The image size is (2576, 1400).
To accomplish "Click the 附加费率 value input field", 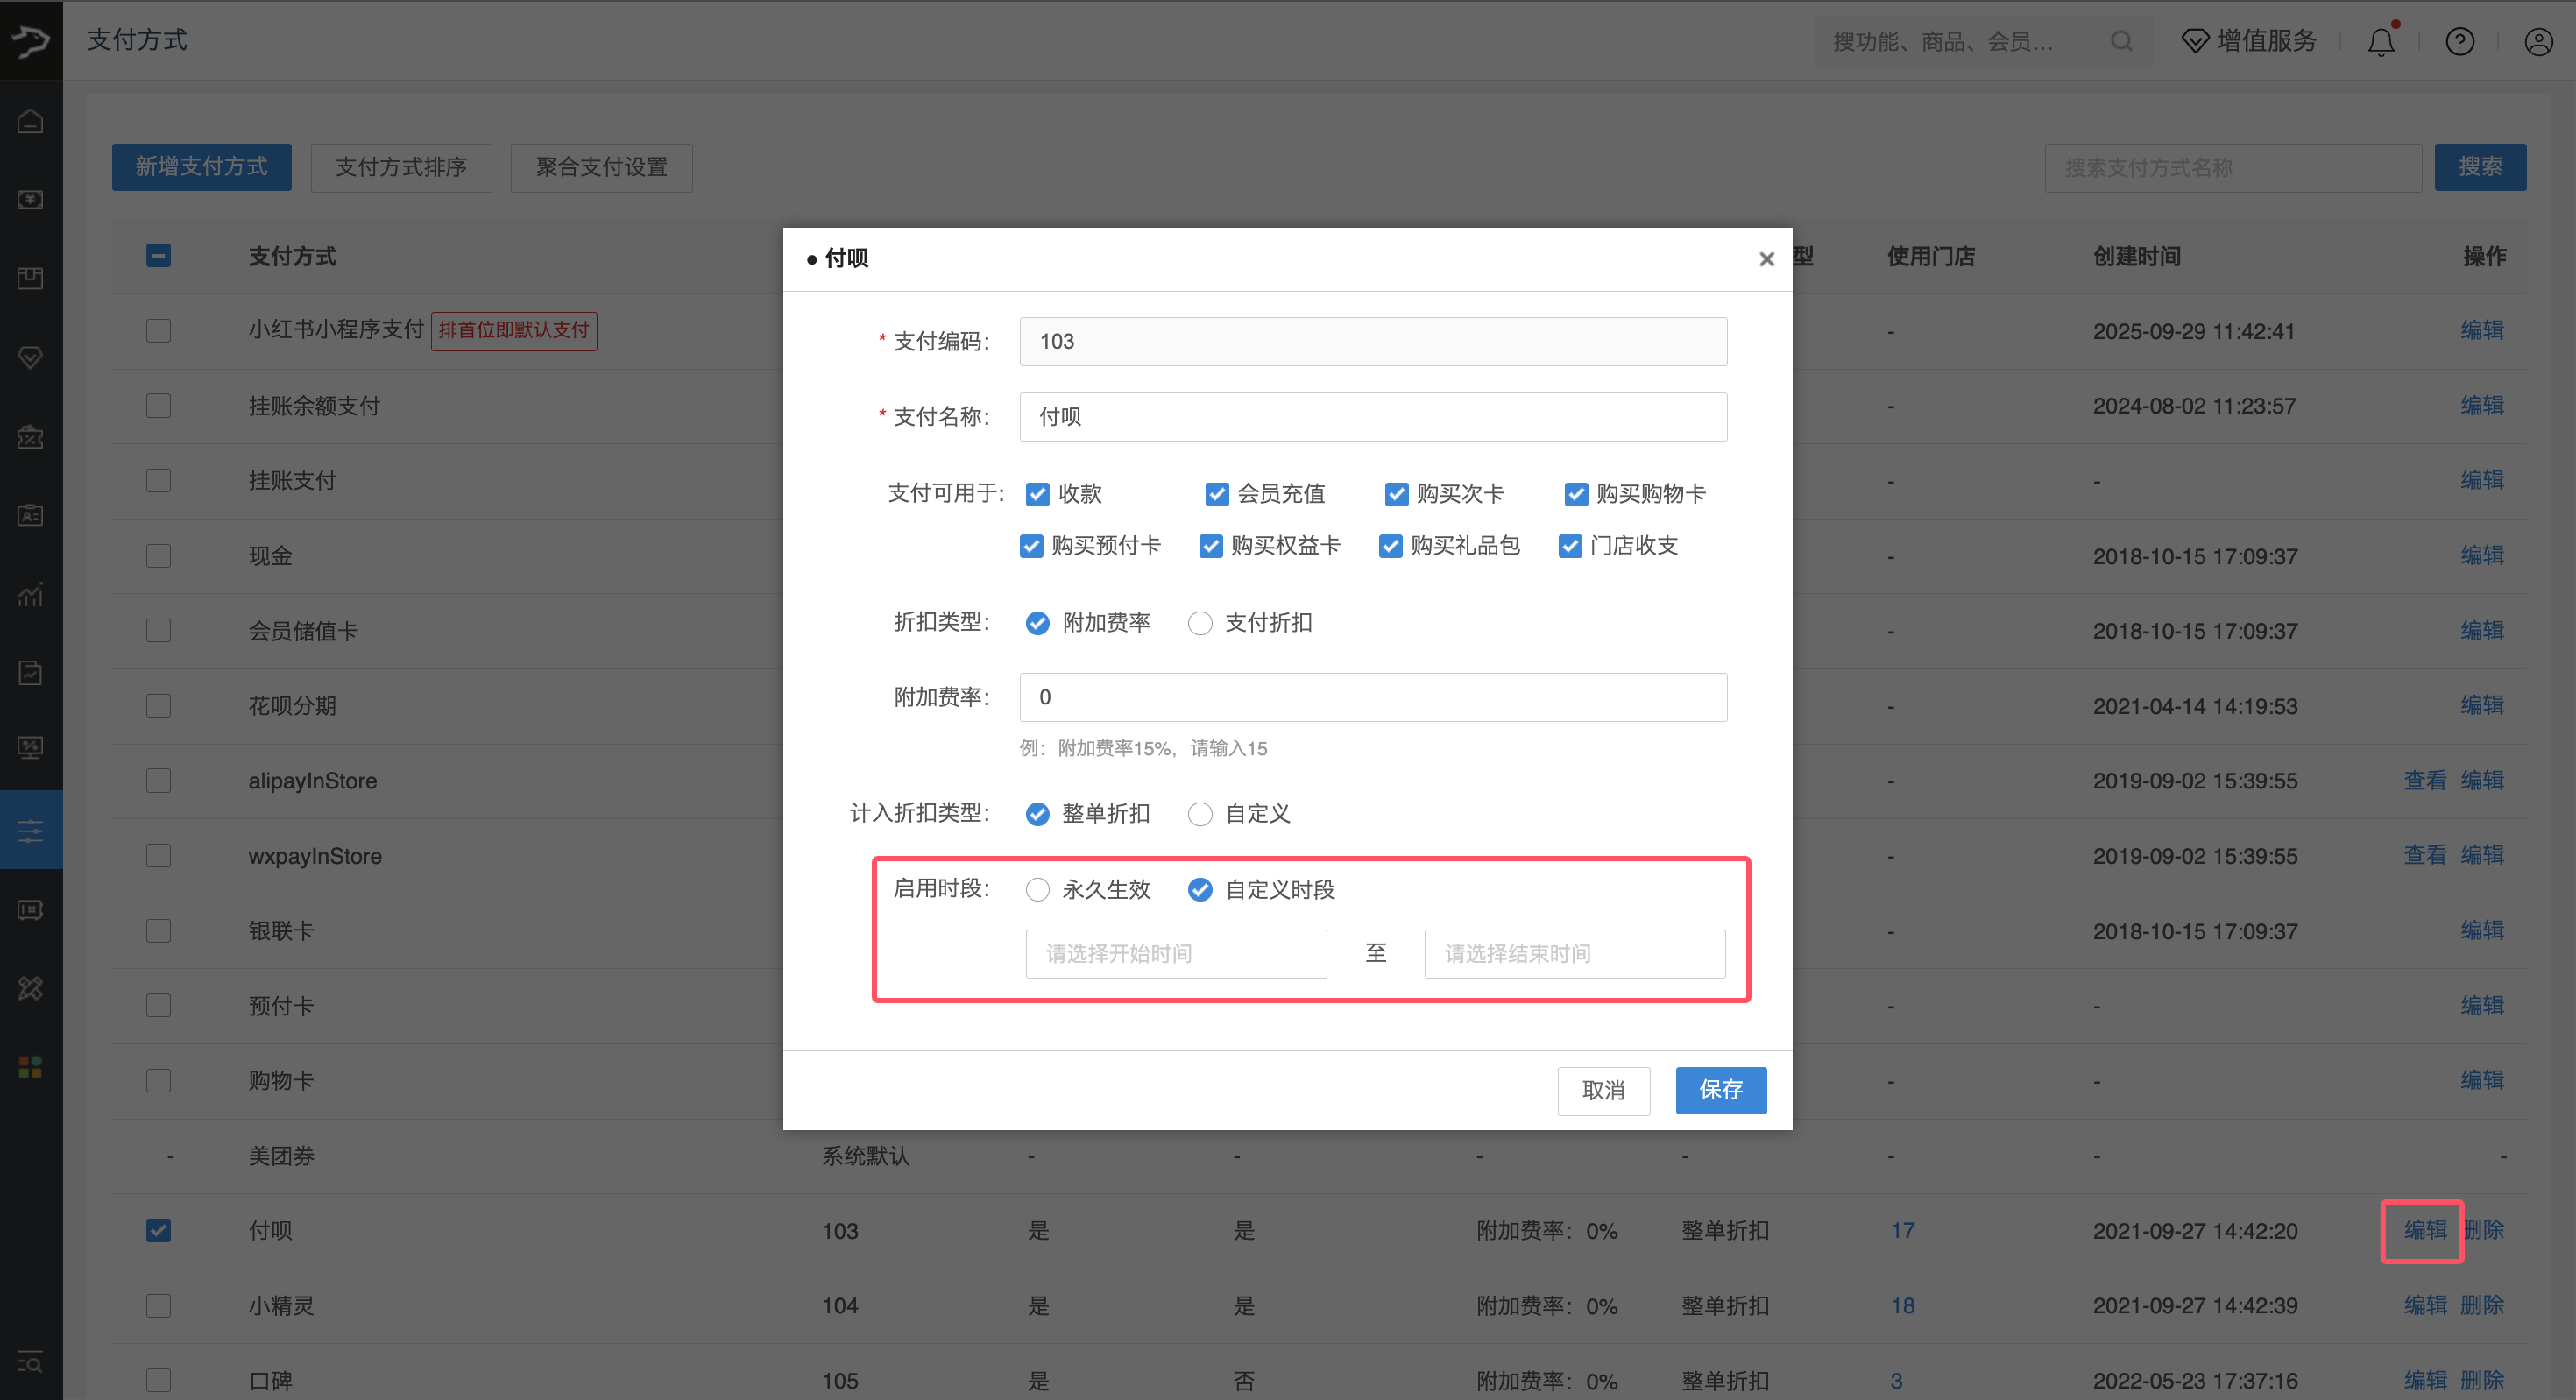I will pyautogui.click(x=1373, y=697).
